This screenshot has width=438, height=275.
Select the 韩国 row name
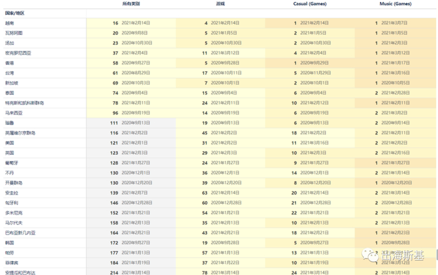tap(9, 243)
